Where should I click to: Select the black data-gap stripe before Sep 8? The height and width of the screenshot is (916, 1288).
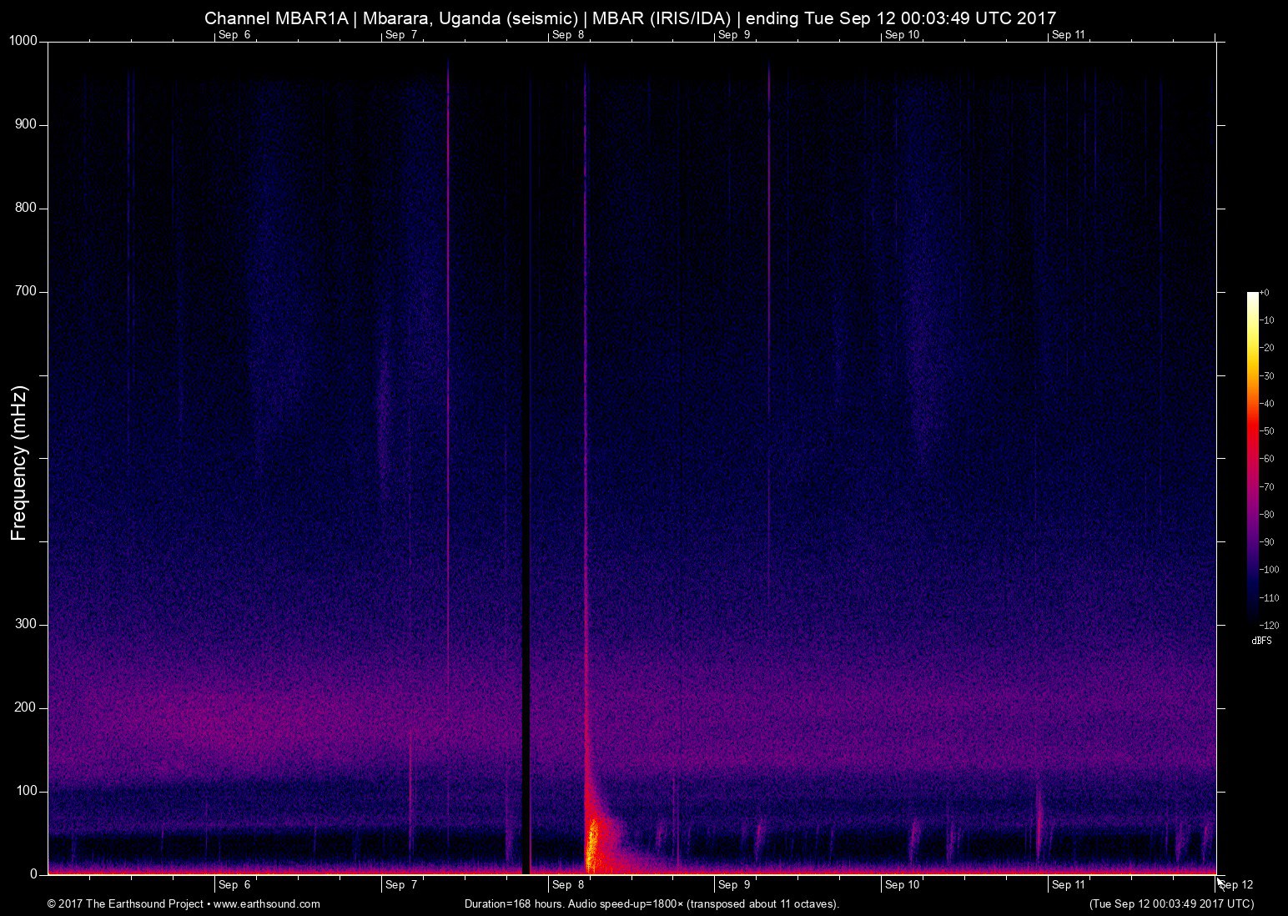(x=526, y=459)
